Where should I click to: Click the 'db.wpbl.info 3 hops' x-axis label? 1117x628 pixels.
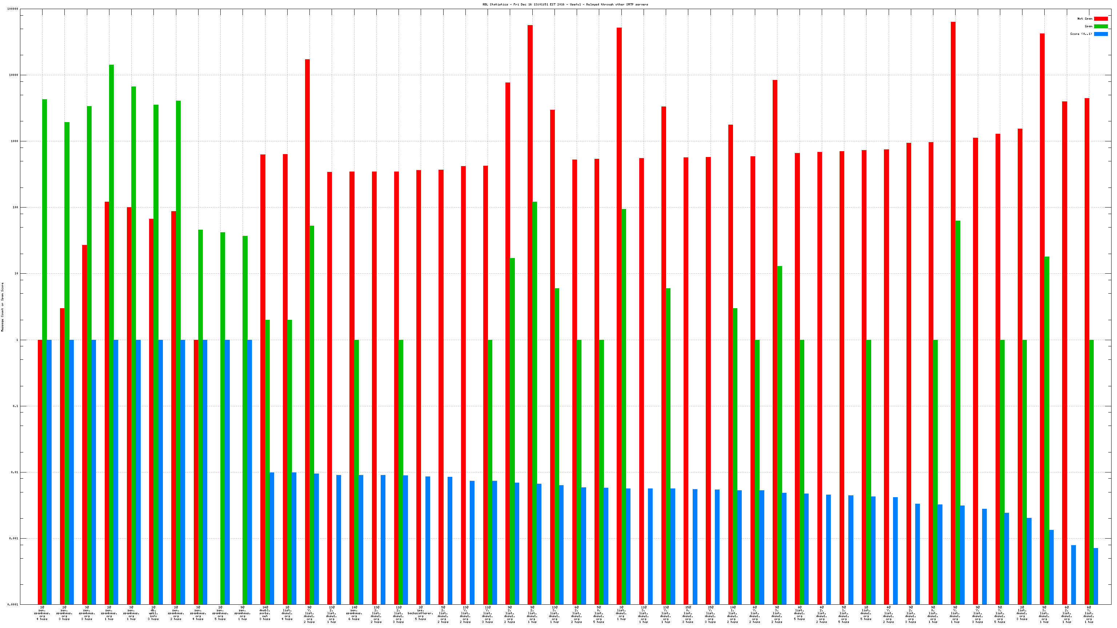(x=153, y=613)
